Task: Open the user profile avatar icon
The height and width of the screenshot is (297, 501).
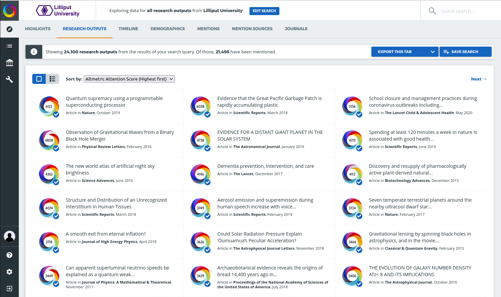Action: [x=9, y=237]
